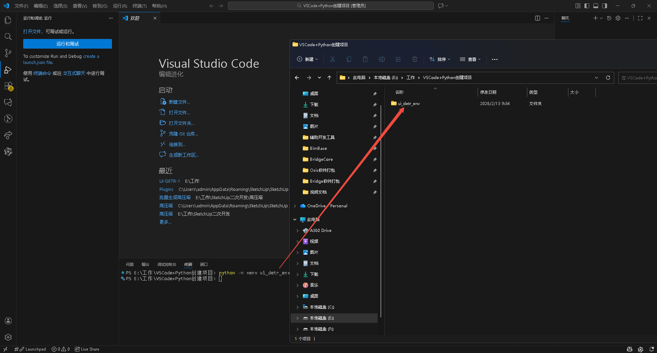The width and height of the screenshot is (657, 353).
Task: Toggle bottom panel visibility
Action: coord(596,6)
